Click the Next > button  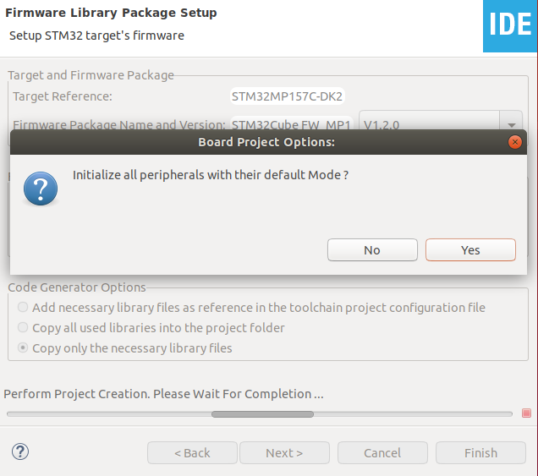tap(284, 452)
